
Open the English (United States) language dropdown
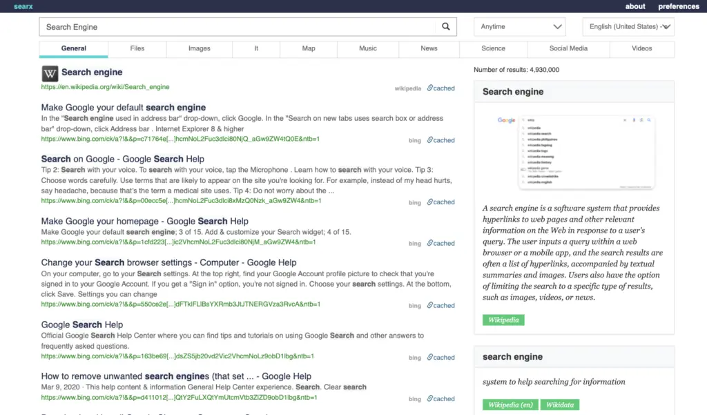628,27
